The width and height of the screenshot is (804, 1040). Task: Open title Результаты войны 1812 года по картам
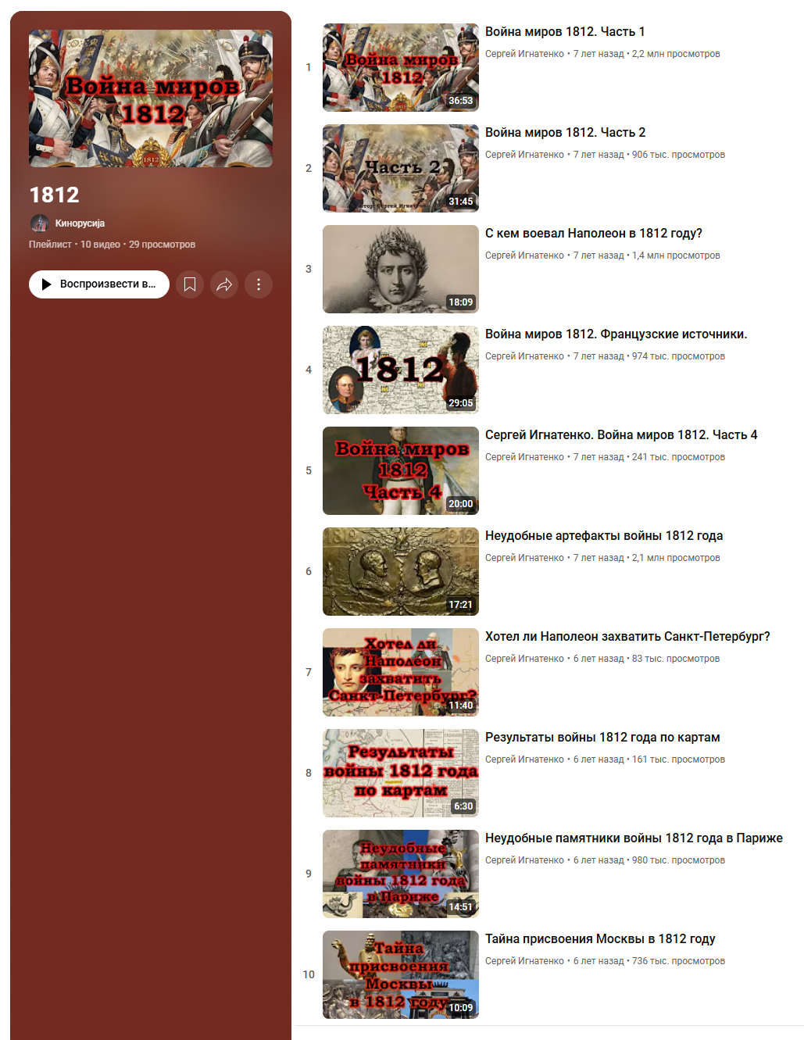tap(602, 738)
